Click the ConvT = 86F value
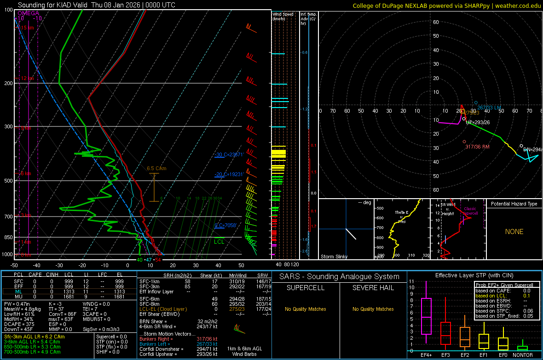This screenshot has height=360, width=543. pyautogui.click(x=63, y=314)
